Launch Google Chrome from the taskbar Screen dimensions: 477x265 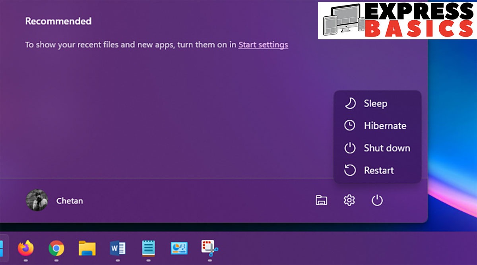click(x=56, y=249)
